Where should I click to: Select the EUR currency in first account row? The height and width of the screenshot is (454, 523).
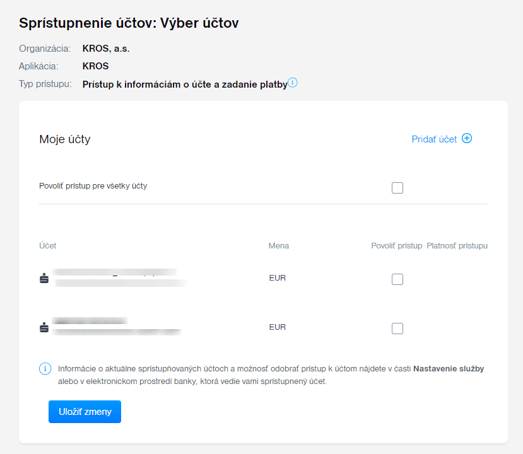pyautogui.click(x=278, y=278)
